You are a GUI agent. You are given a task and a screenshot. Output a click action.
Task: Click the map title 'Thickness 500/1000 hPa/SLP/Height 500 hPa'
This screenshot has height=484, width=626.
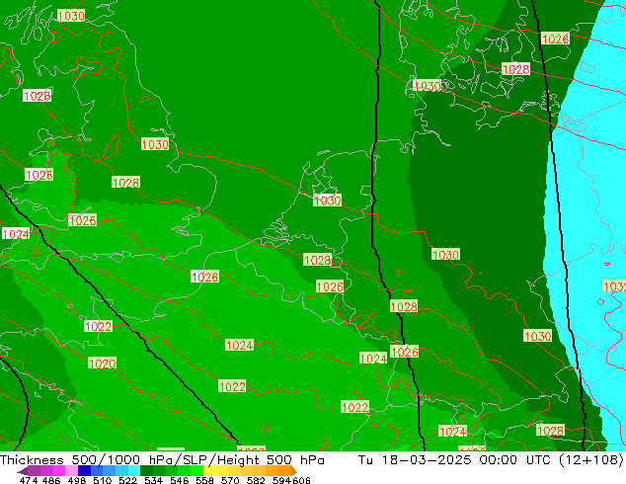(162, 459)
